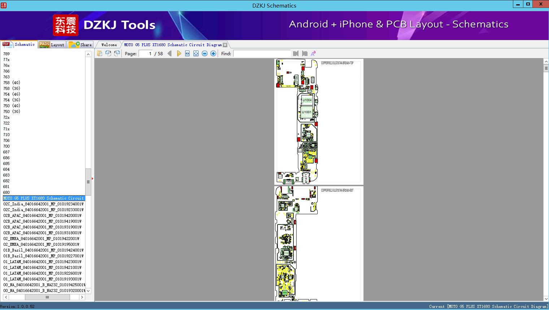Click the document viewer scroll-down arrow

tap(546, 298)
